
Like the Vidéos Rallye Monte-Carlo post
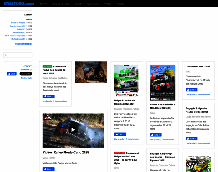48,169
